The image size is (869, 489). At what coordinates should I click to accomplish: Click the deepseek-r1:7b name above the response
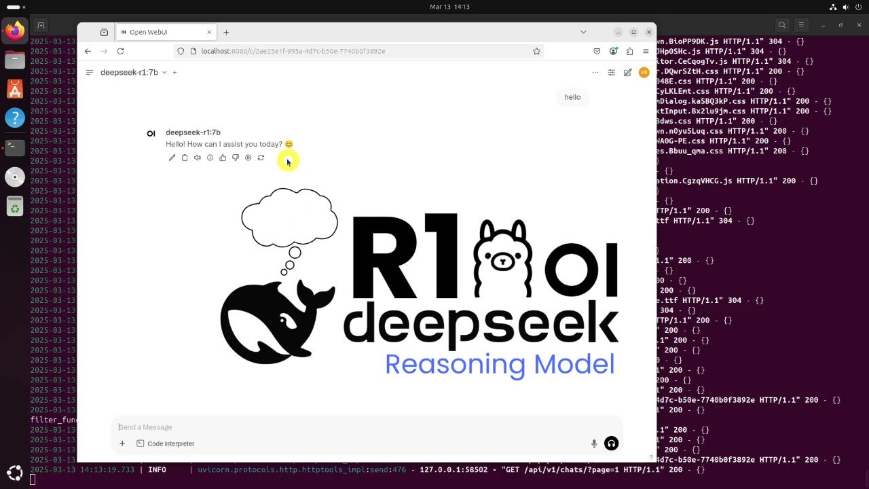(193, 132)
